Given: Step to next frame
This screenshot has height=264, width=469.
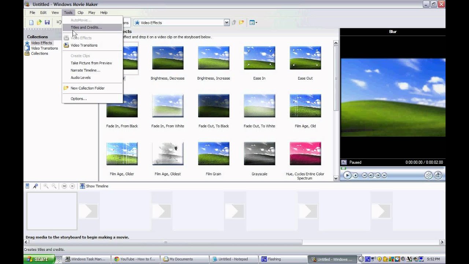Looking at the screenshot, I should [x=378, y=175].
